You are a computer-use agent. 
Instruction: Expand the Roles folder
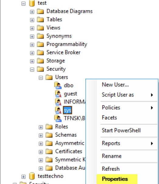(41, 127)
